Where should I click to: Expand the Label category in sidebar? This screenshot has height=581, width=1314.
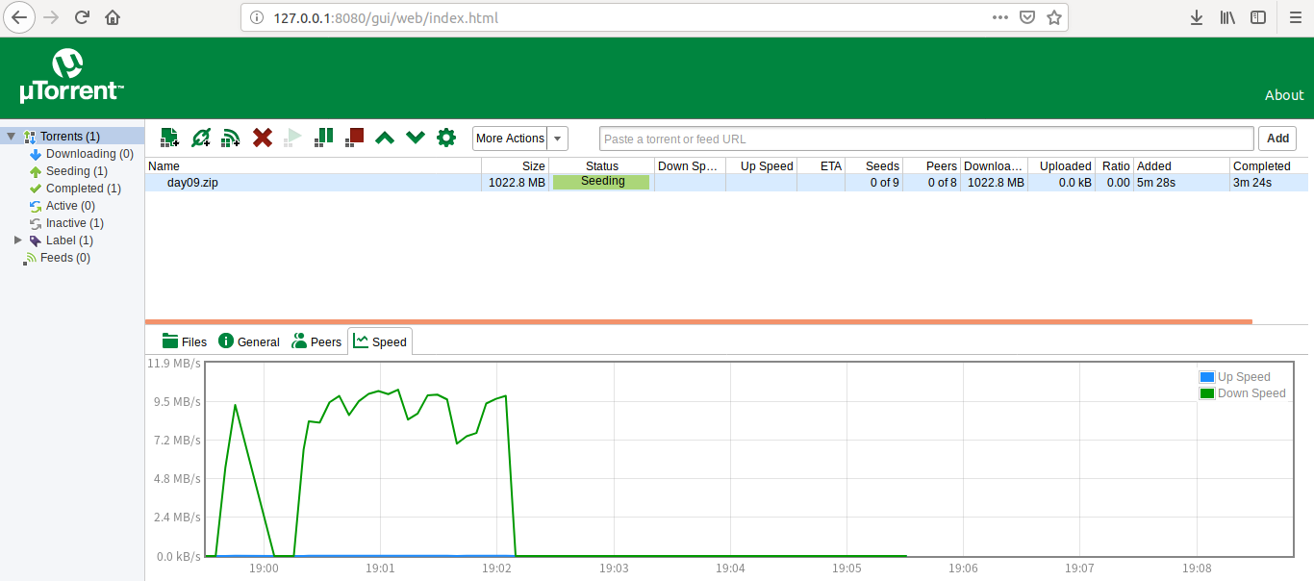click(x=17, y=240)
